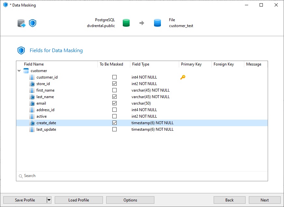This screenshot has height=207, width=284.
Task: Select the first_name field name
Action: pos(46,90)
